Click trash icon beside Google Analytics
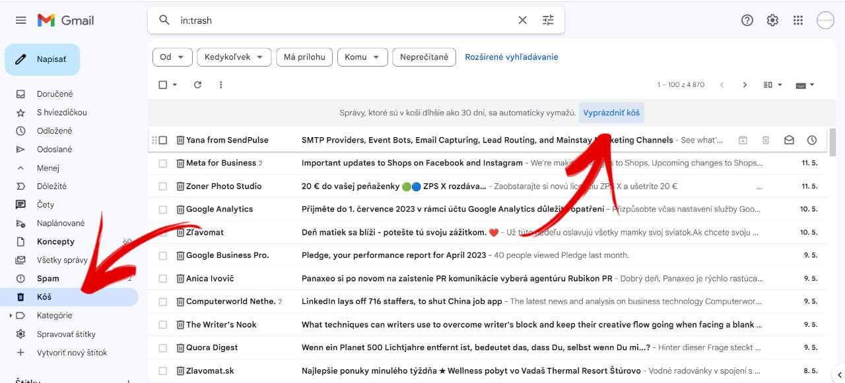The image size is (845, 383). (x=180, y=210)
